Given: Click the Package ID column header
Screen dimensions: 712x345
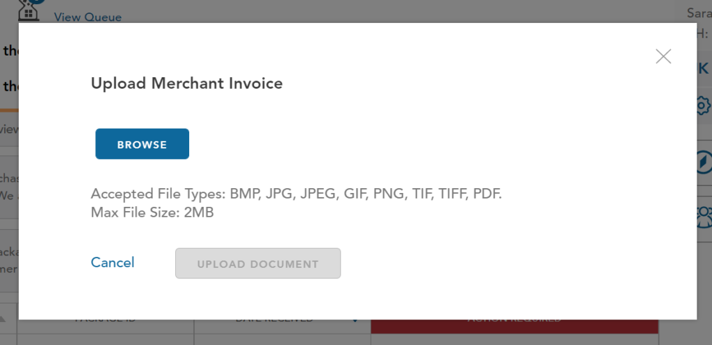Looking at the screenshot, I should pyautogui.click(x=106, y=326).
